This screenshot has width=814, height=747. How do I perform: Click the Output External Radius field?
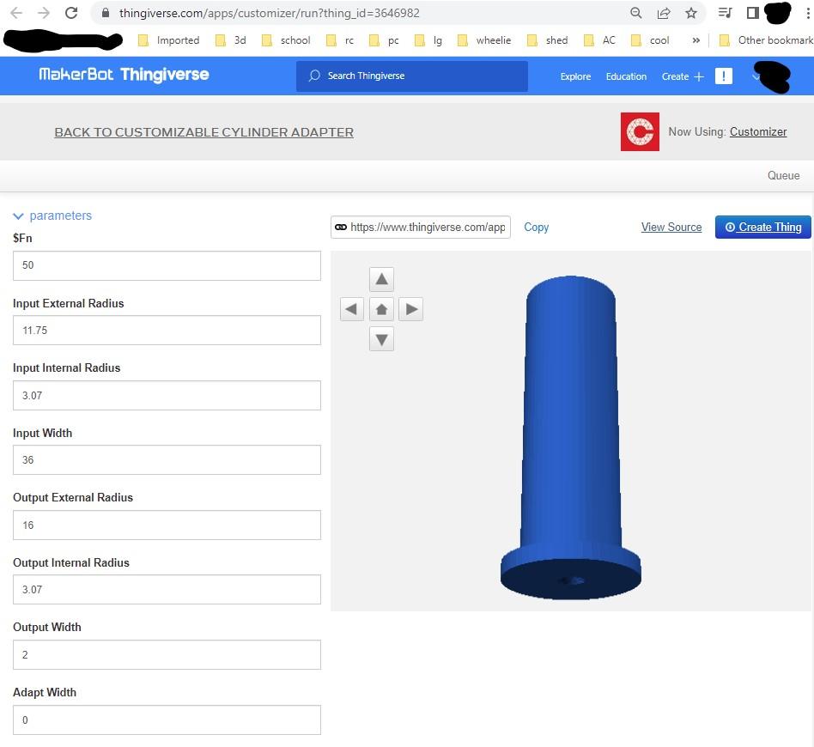(x=167, y=525)
